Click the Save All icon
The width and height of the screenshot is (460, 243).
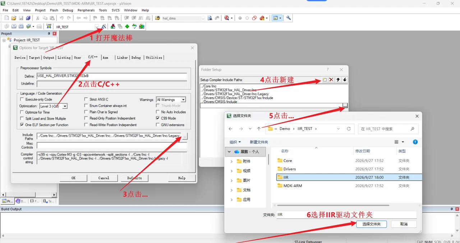[28, 18]
